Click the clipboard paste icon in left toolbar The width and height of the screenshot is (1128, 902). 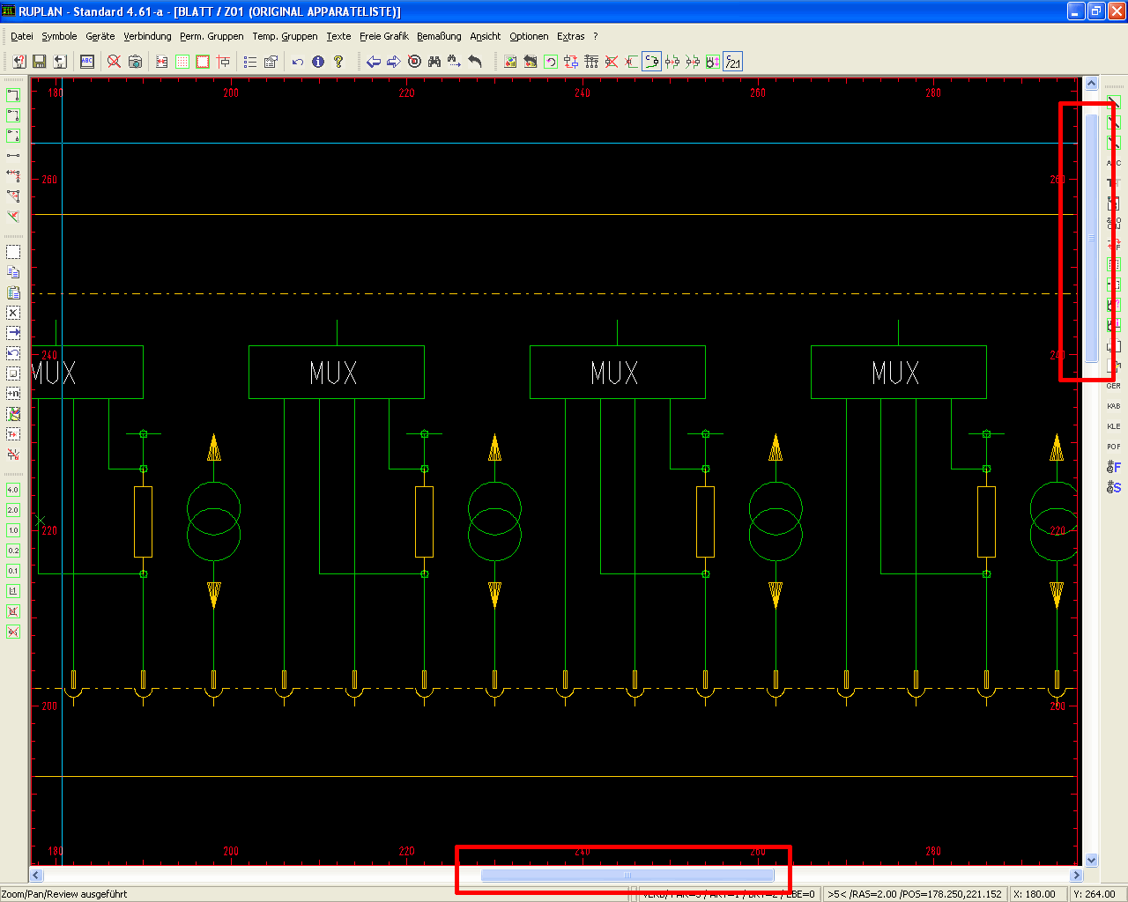[13, 292]
